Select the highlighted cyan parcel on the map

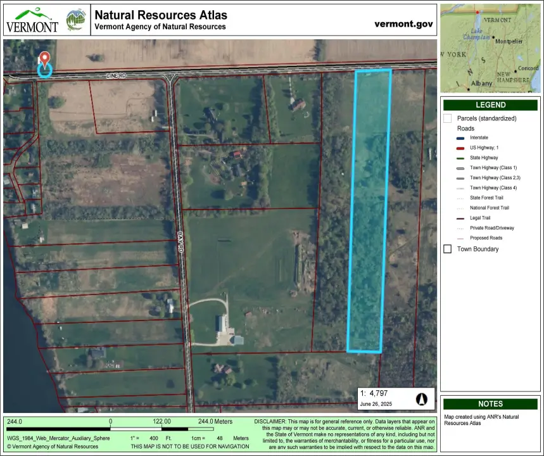tap(370, 209)
